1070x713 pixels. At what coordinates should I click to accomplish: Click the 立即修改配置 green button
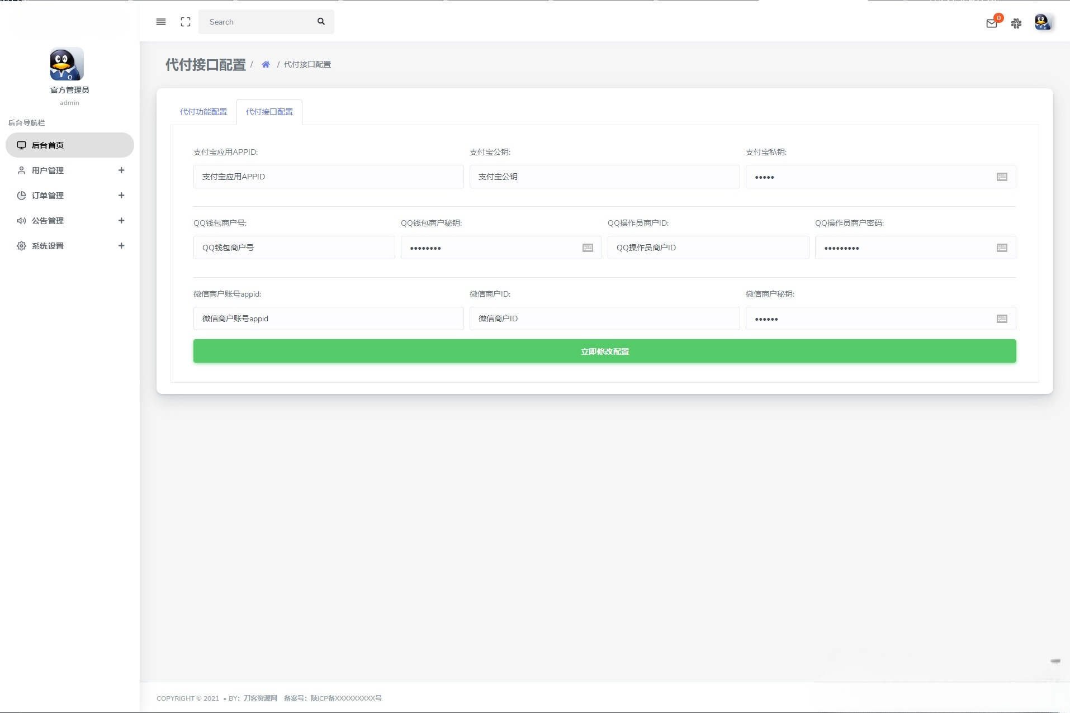[x=604, y=351]
